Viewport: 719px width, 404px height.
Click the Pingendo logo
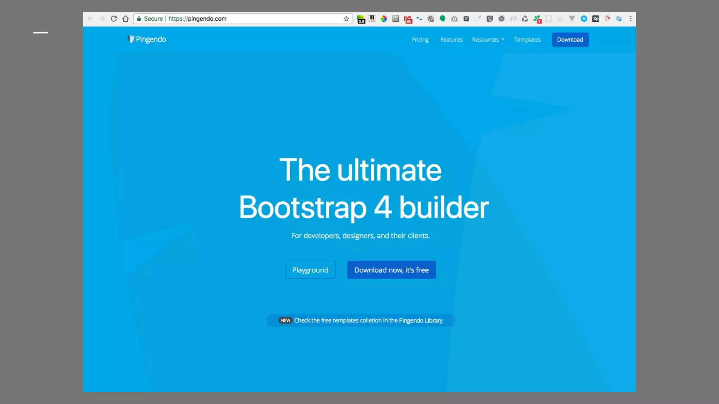(147, 39)
